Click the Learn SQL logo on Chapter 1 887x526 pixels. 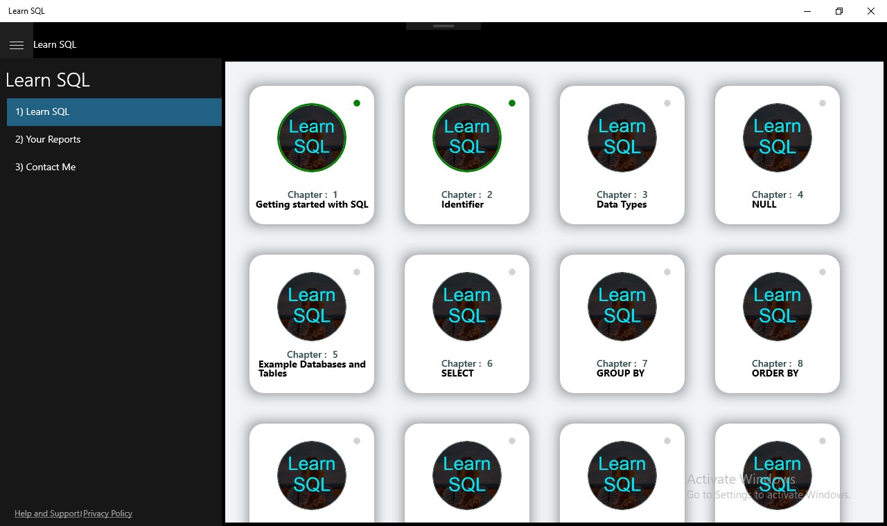[x=311, y=137]
